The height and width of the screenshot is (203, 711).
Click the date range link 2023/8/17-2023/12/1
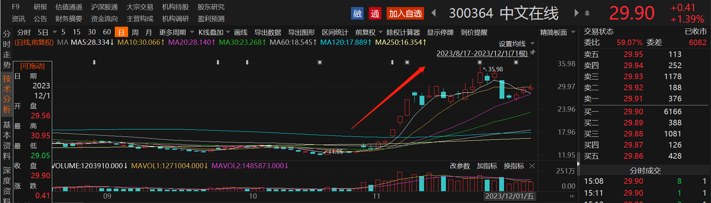click(x=482, y=53)
